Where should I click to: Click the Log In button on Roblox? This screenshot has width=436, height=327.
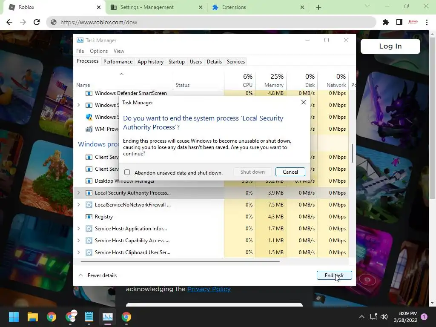click(x=390, y=46)
